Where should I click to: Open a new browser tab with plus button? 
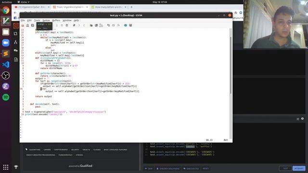[131, 7]
